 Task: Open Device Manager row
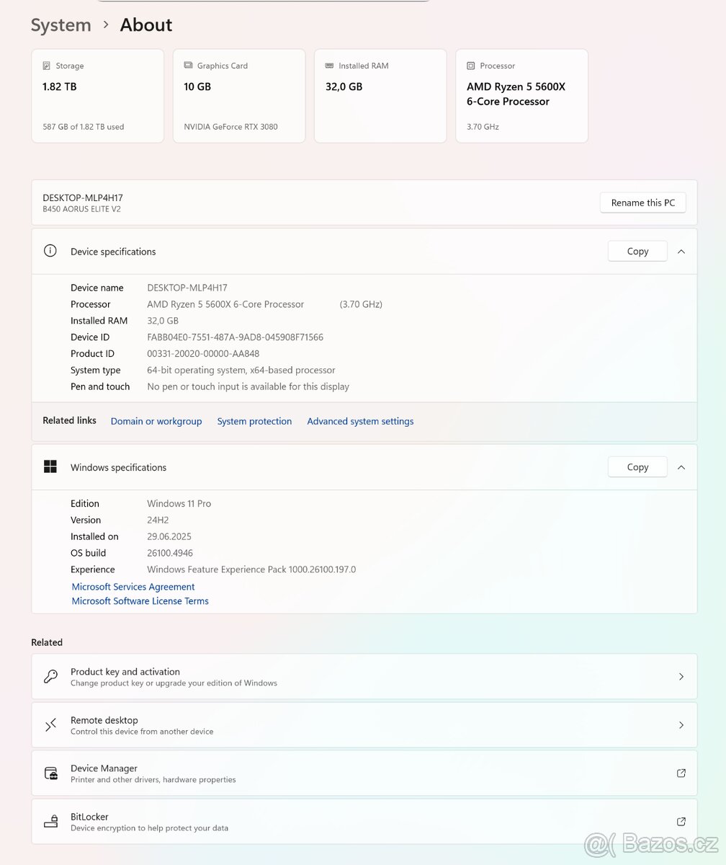(364, 773)
